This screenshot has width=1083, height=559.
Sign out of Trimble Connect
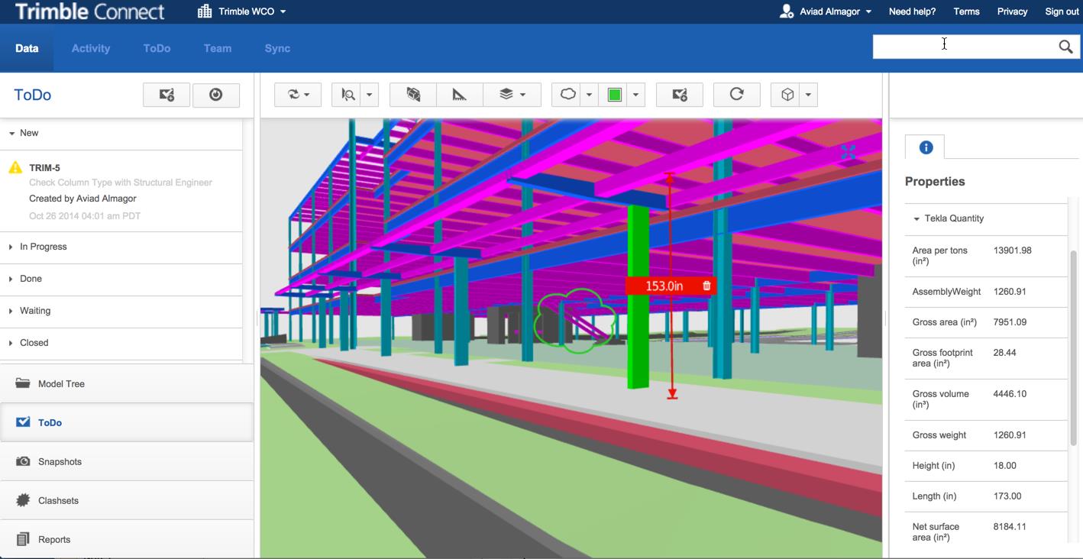tap(1062, 11)
